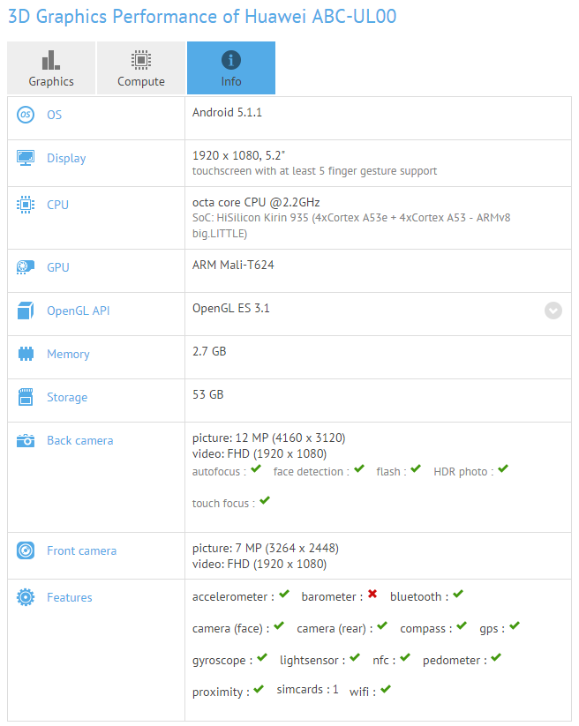
Task: Click the OpenGL API cube icon
Action: pyautogui.click(x=26, y=311)
